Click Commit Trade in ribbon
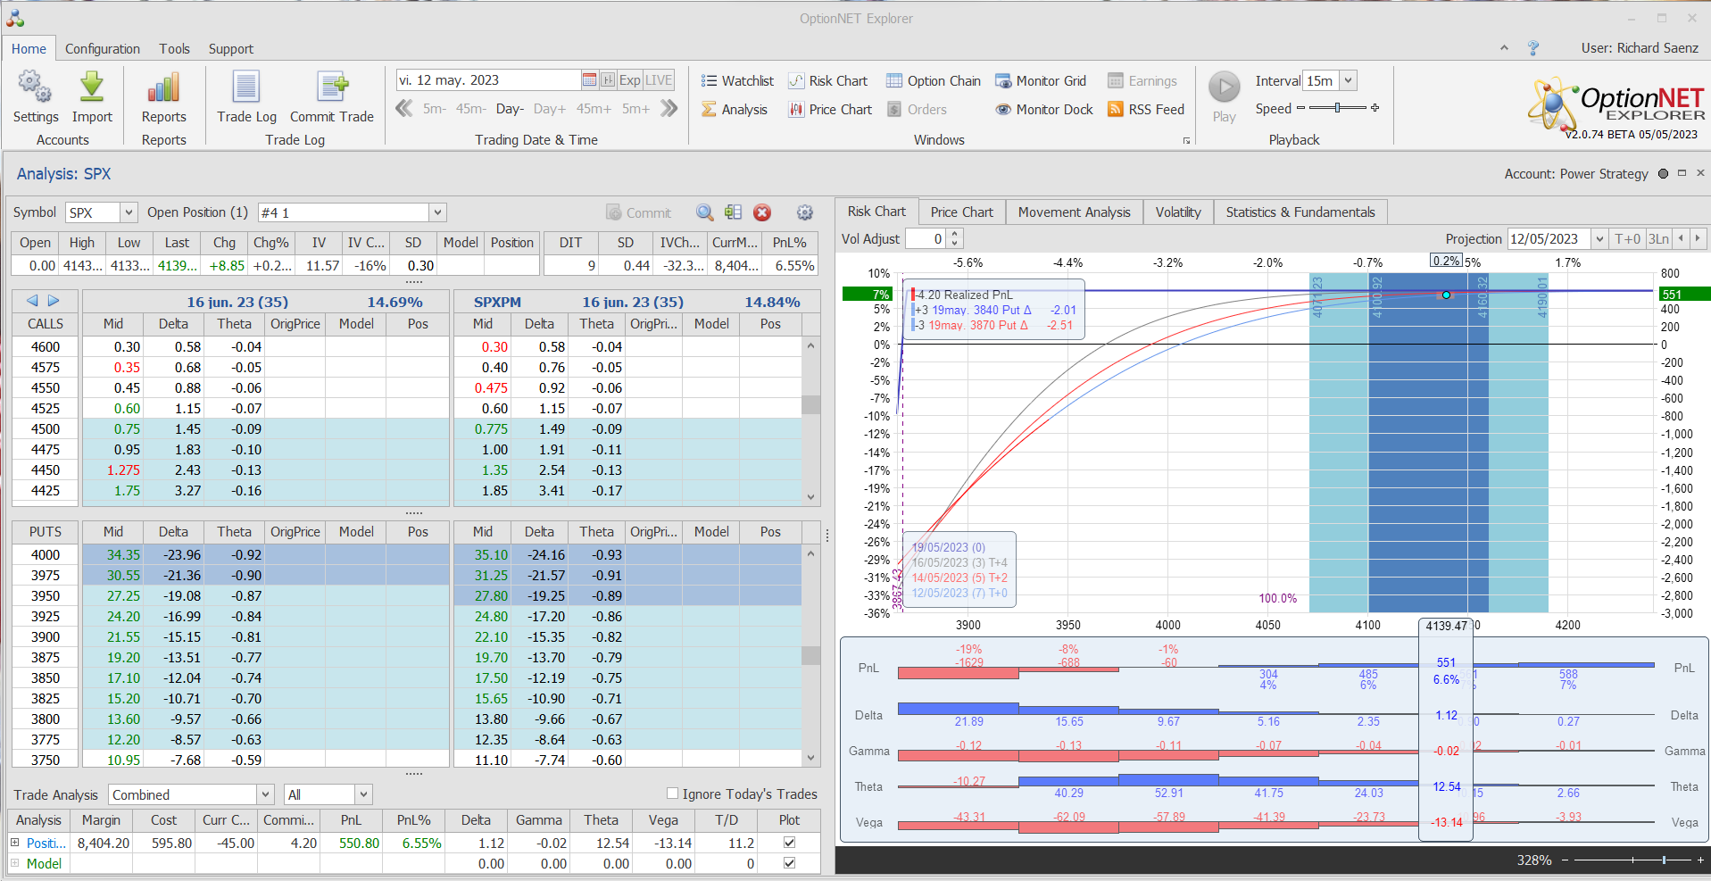1711x881 pixels. [x=332, y=96]
